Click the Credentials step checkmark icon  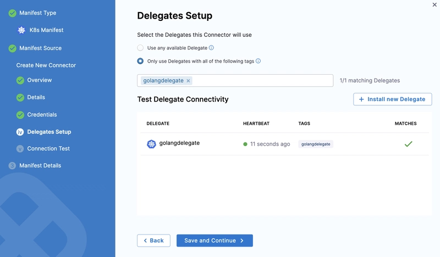pos(20,115)
